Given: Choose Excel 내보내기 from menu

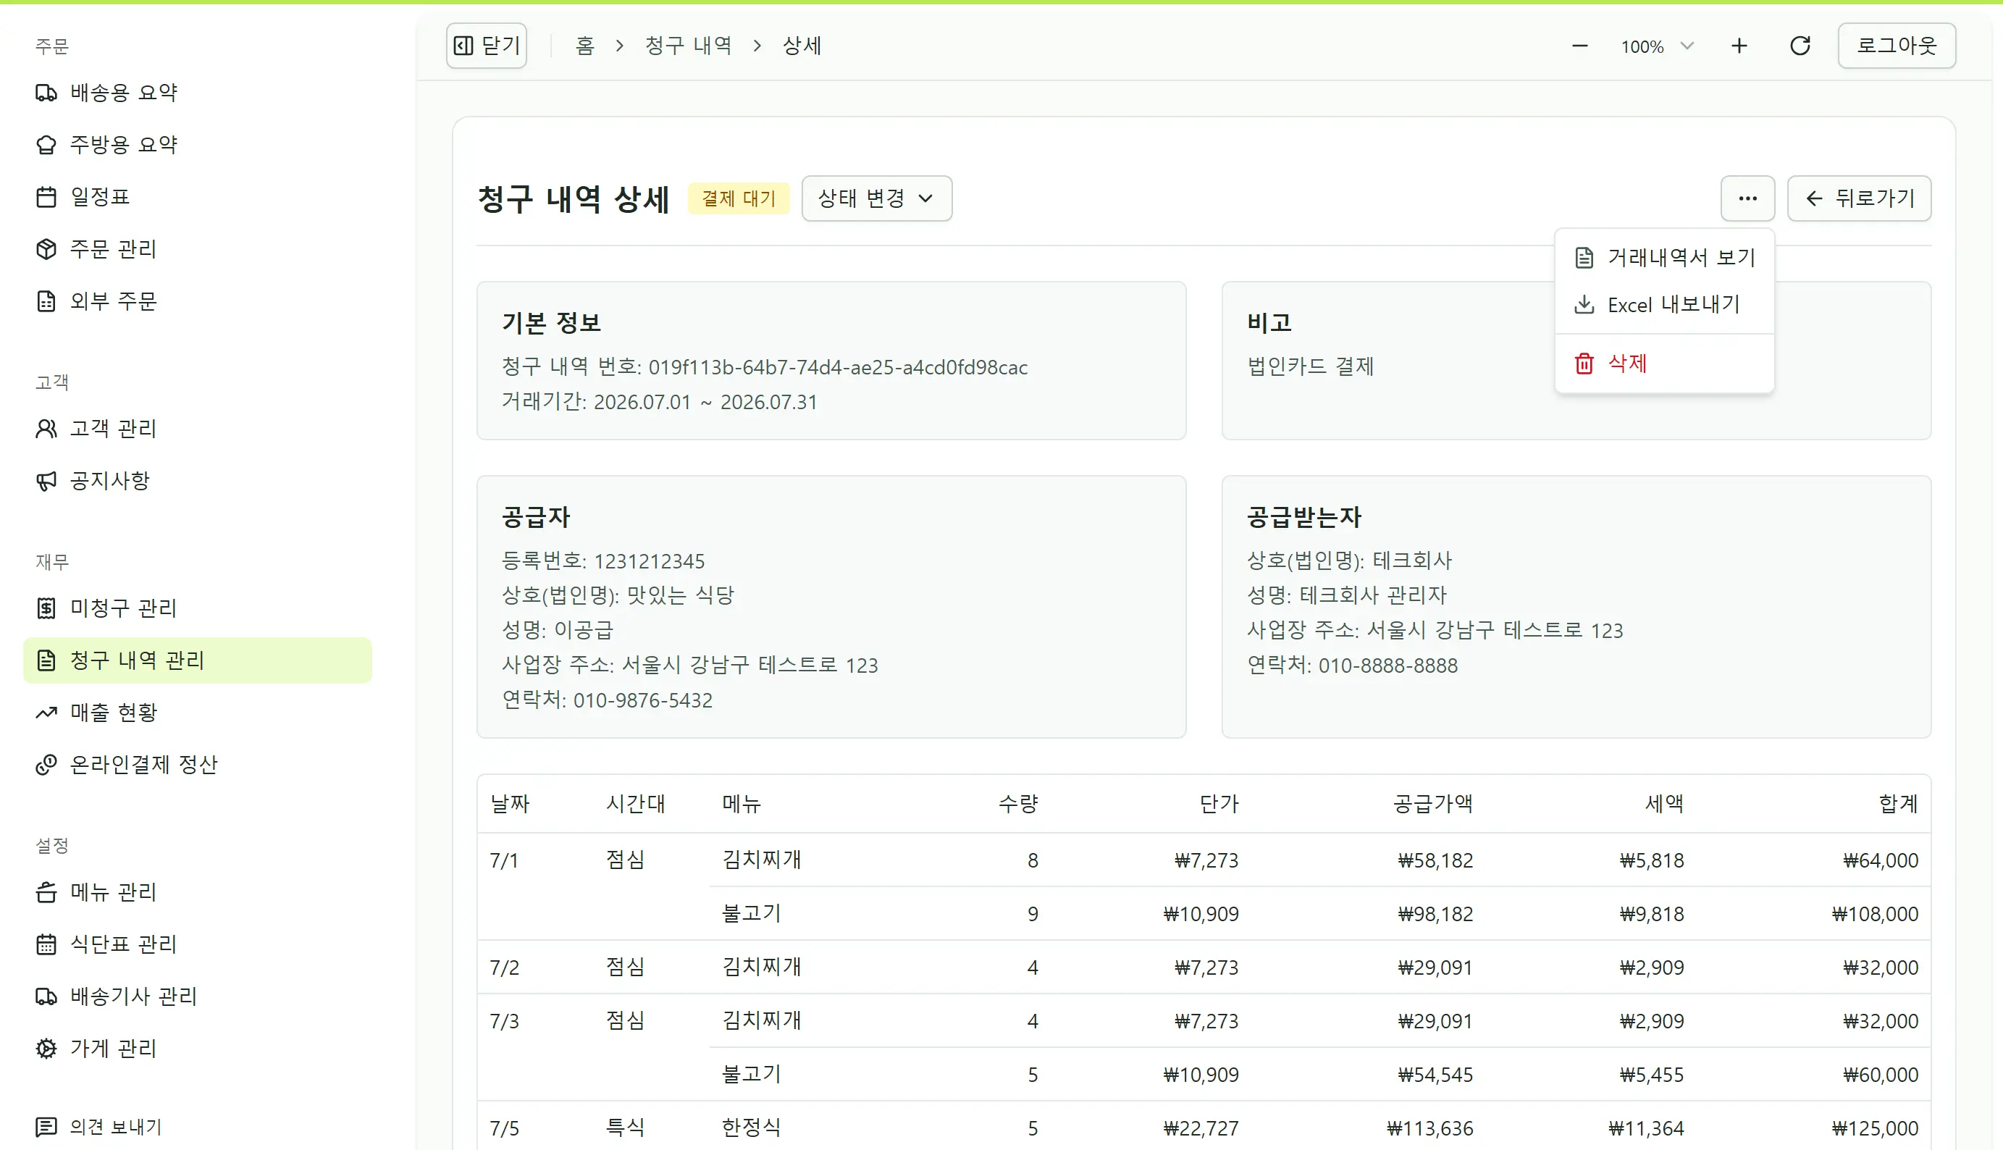Looking at the screenshot, I should click(1664, 304).
